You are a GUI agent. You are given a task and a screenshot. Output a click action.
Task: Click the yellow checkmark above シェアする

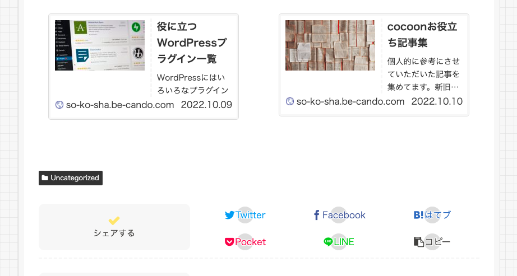click(114, 221)
